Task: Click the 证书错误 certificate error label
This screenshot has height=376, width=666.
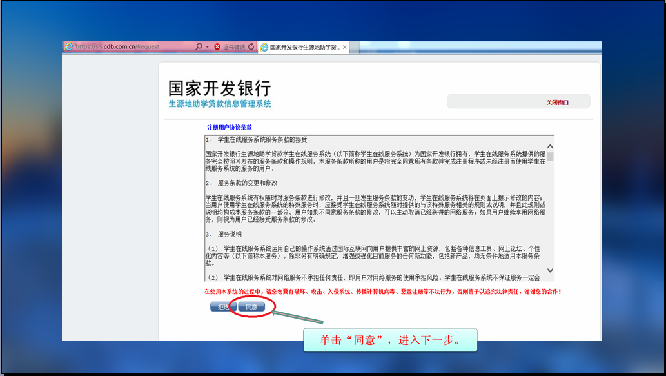Action: (233, 47)
